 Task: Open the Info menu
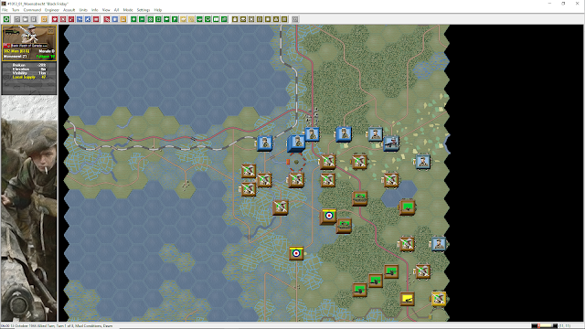click(95, 10)
